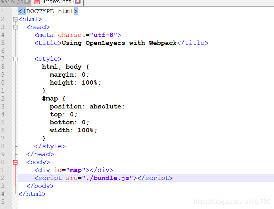
Task: Click the closing </style> tag
Action: (x=50, y=146)
